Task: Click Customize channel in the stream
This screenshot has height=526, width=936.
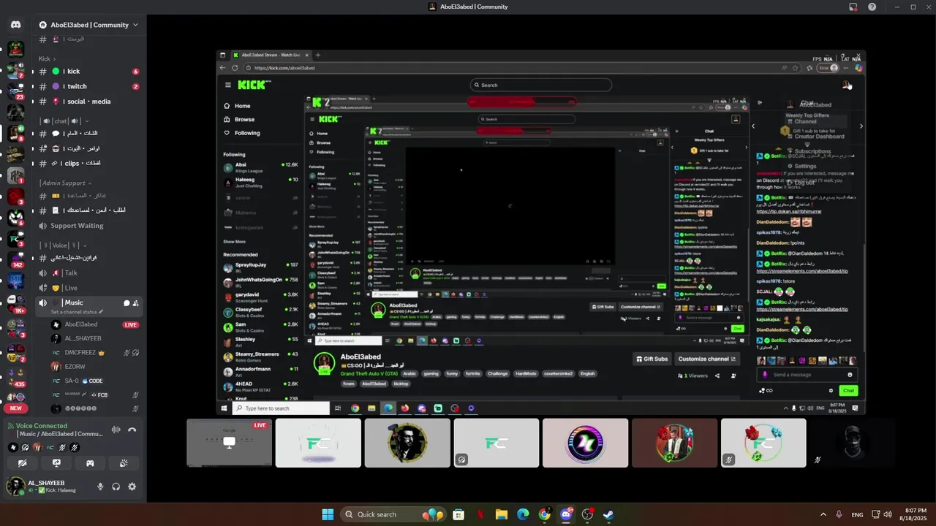Action: click(x=707, y=359)
